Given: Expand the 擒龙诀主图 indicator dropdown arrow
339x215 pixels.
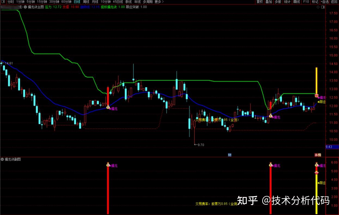Looking at the screenshot, I should pos(25,7).
